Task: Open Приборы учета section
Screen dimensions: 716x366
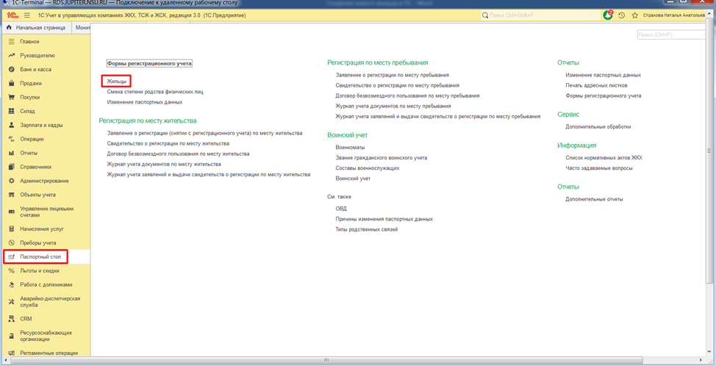Action: pos(37,243)
